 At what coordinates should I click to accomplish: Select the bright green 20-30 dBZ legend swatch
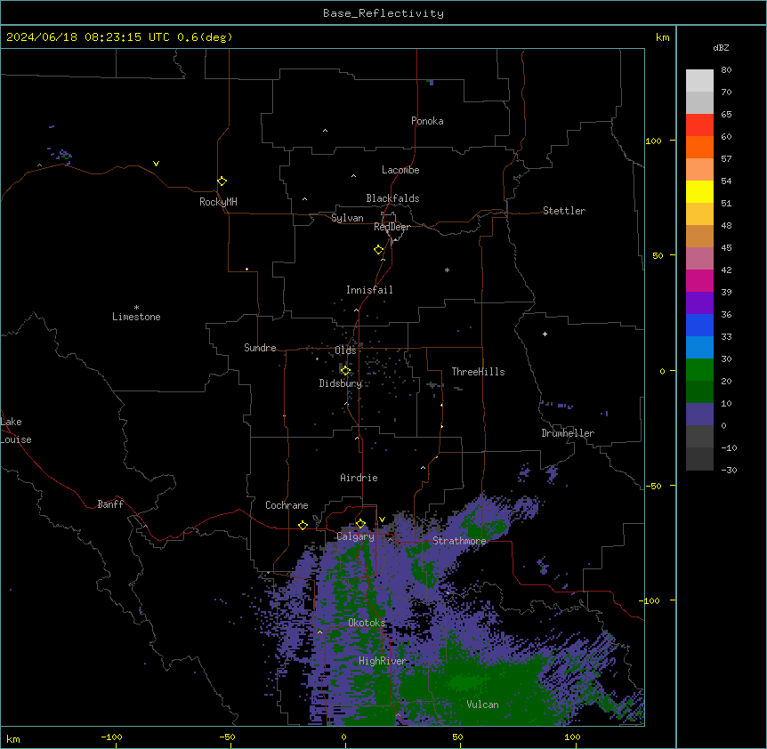point(699,370)
